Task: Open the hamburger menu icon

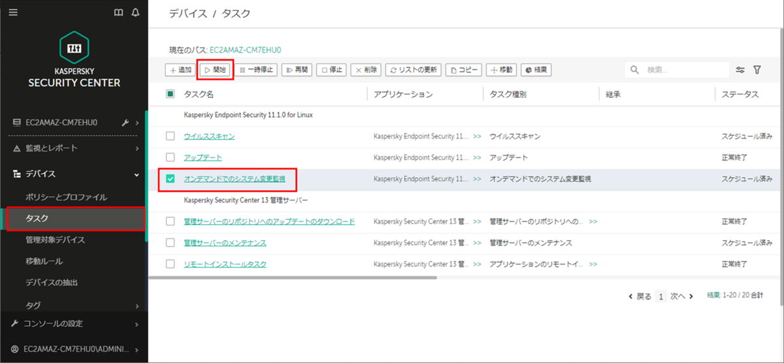Action: 13,12
